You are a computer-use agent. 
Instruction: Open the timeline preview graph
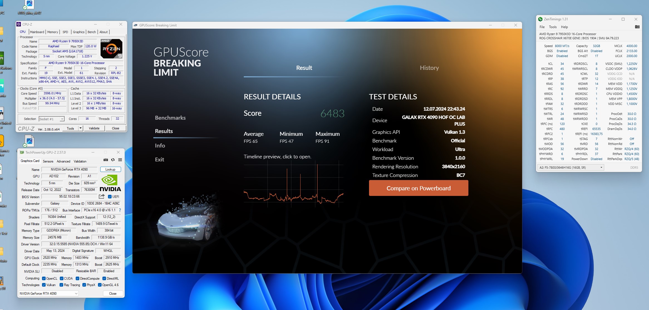(x=293, y=184)
